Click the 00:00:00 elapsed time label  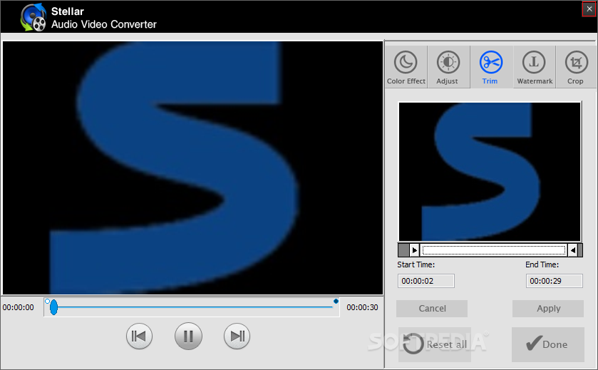[18, 307]
